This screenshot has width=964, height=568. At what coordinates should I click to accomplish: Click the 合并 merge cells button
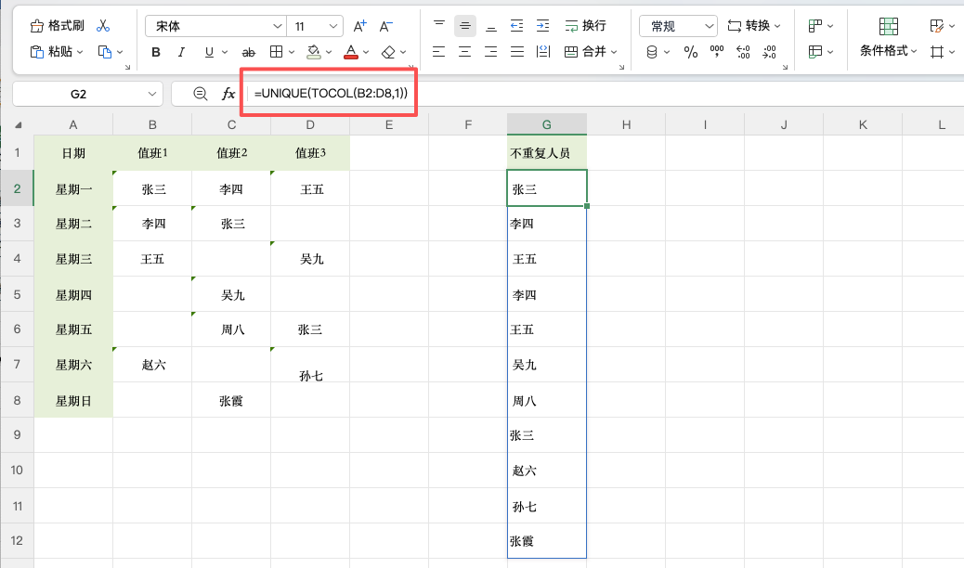tap(586, 52)
